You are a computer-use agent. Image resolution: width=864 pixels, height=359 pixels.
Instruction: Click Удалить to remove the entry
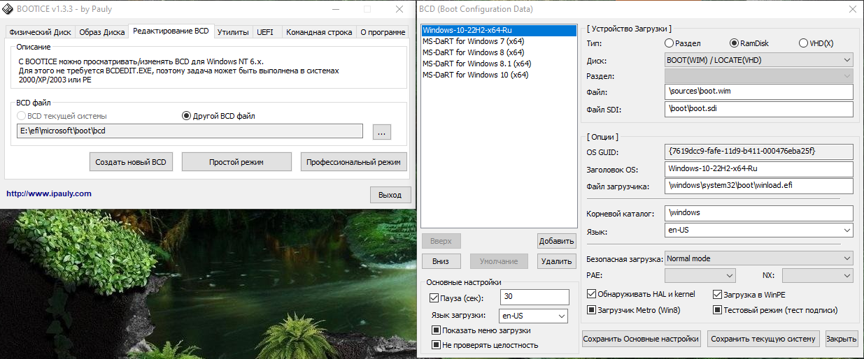coord(556,261)
